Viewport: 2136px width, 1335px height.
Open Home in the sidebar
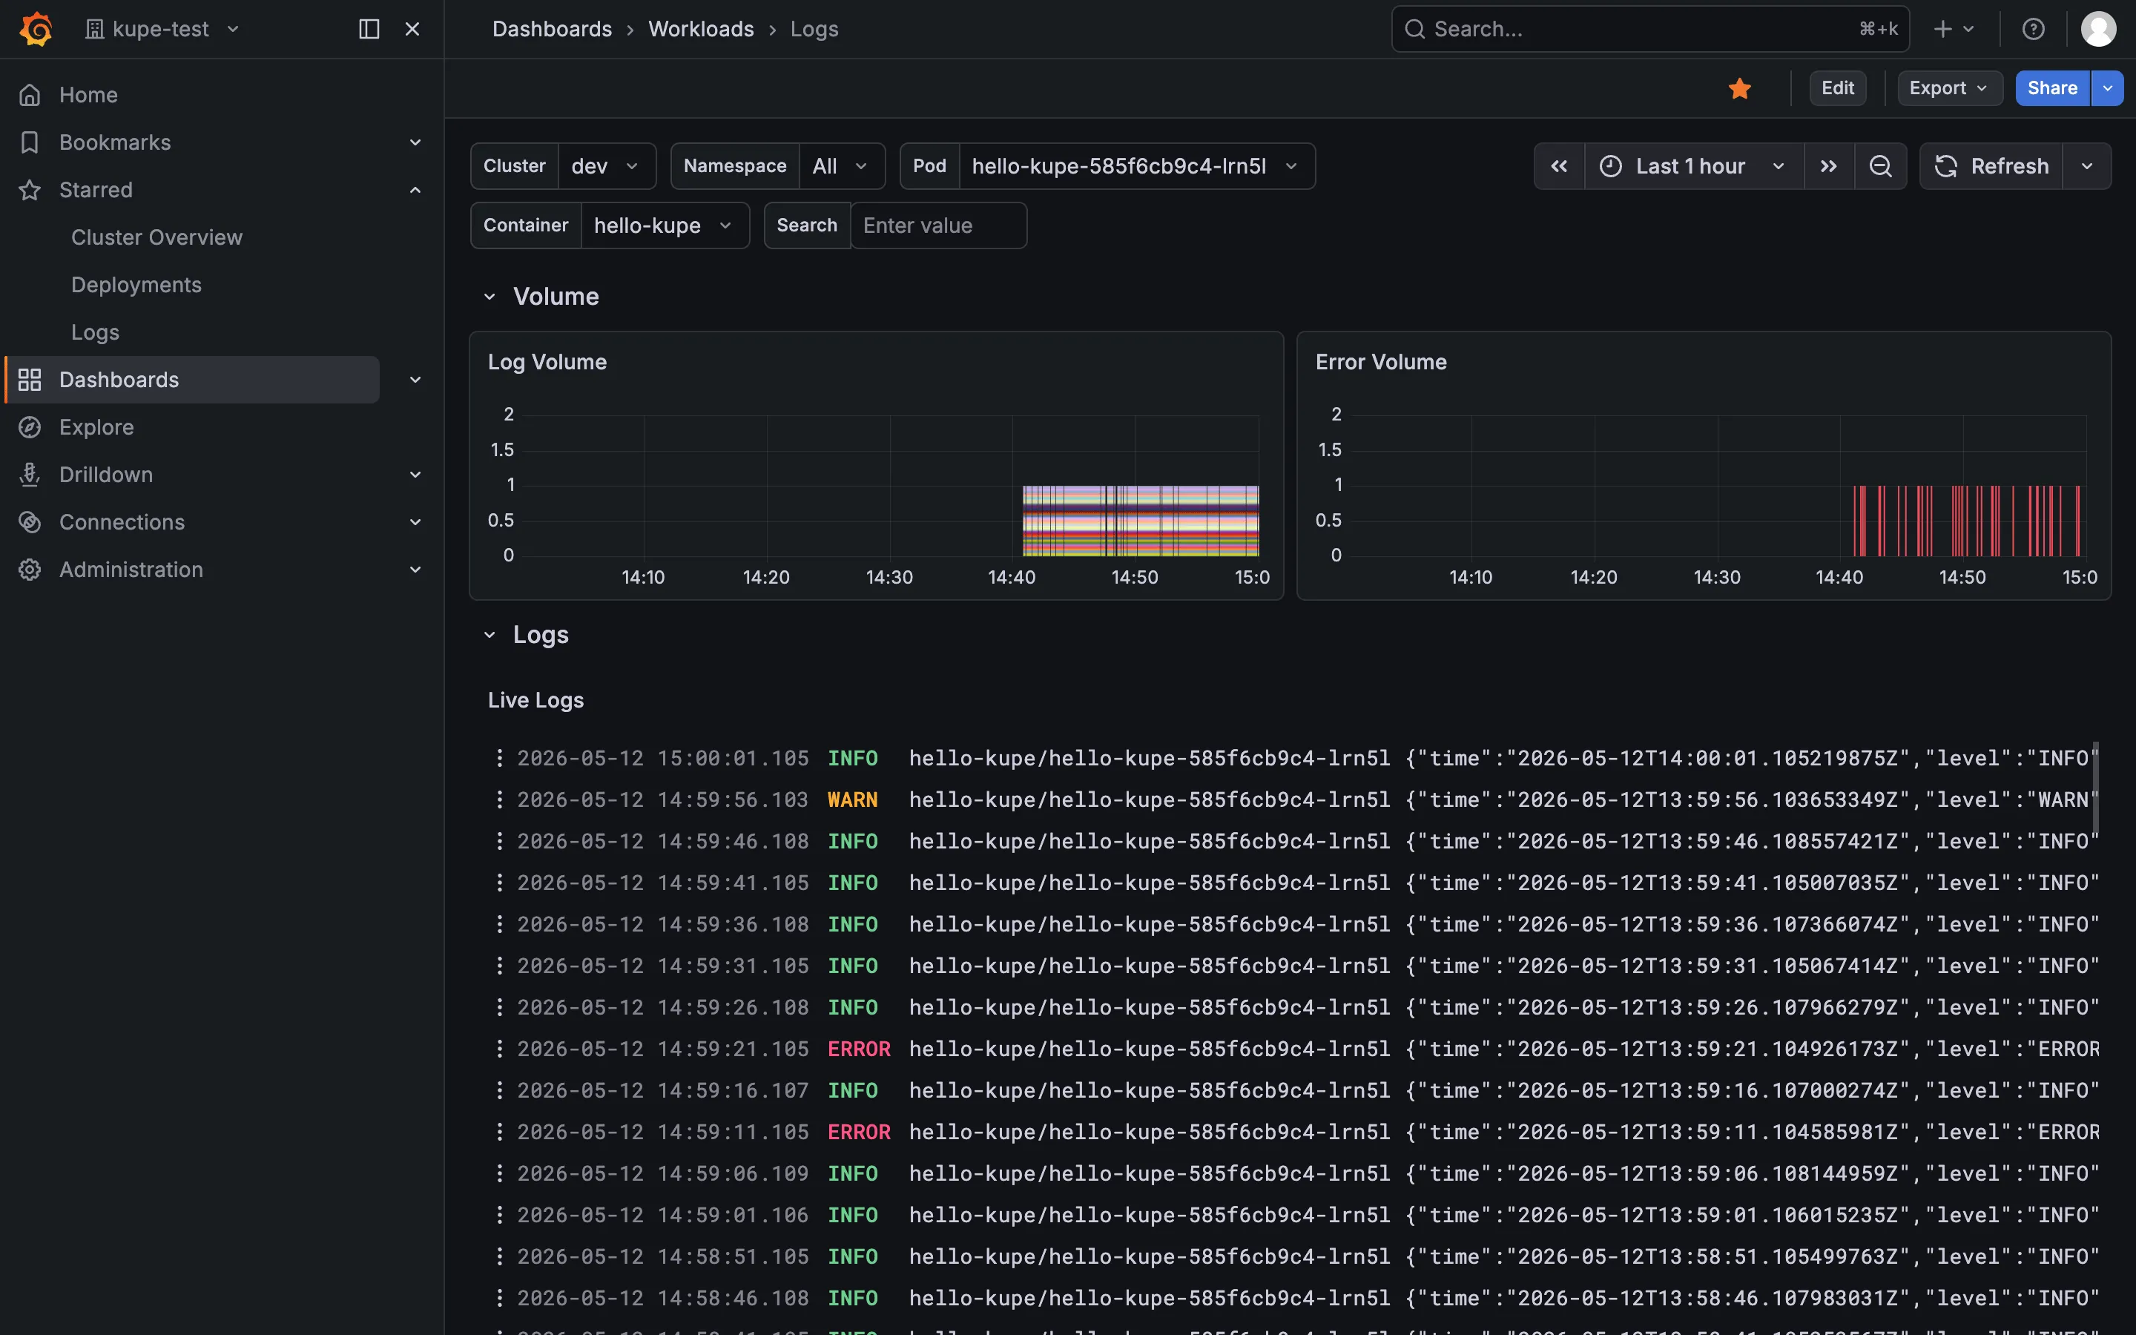click(x=88, y=94)
